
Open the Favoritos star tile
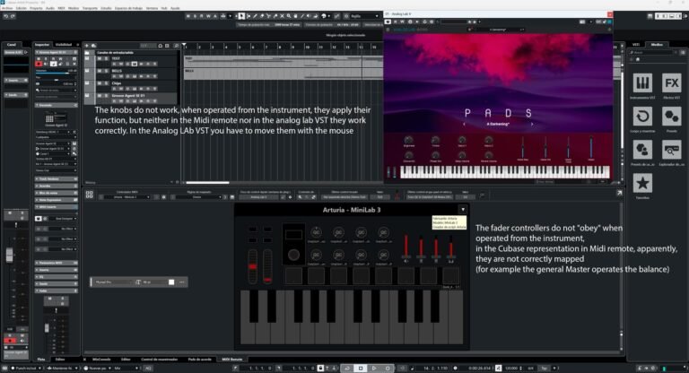coord(642,183)
